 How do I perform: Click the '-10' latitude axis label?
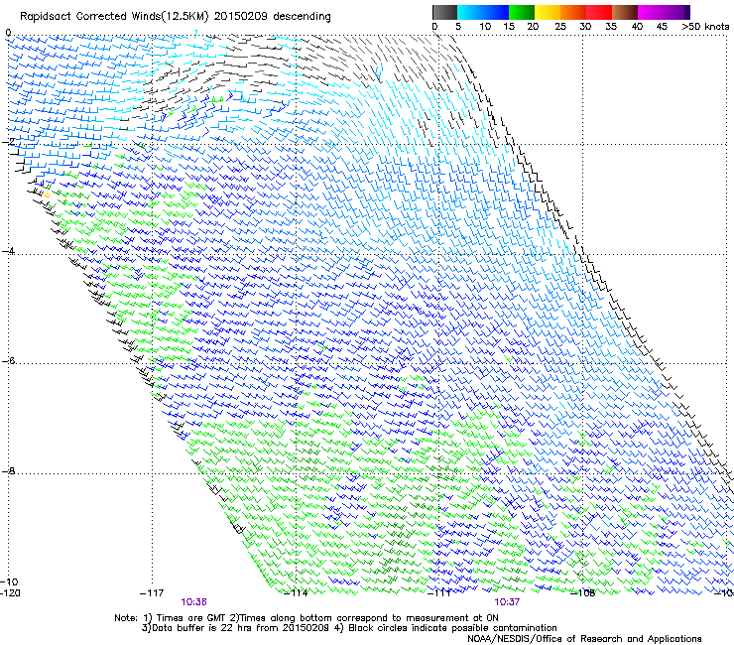point(9,581)
